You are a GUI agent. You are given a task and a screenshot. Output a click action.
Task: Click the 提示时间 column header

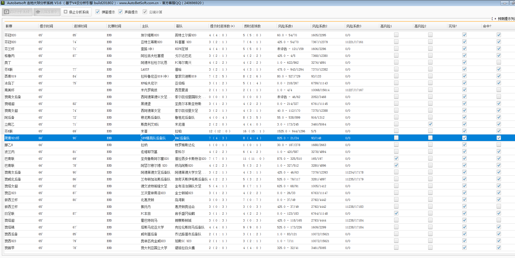(46, 26)
